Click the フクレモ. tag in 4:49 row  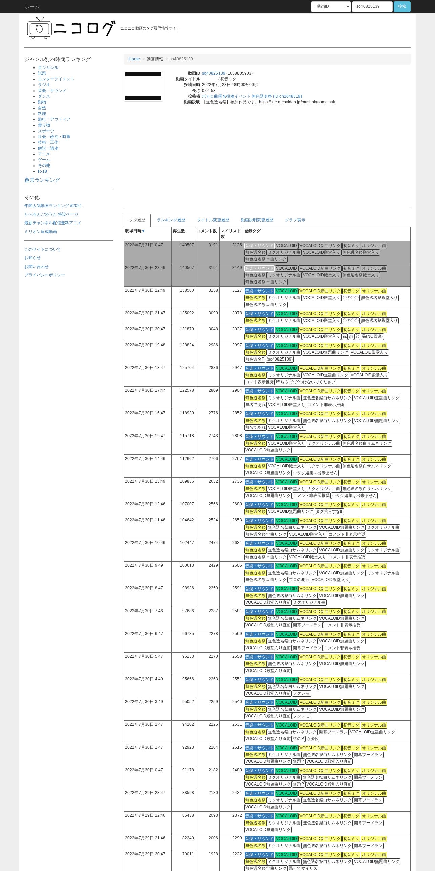[302, 693]
